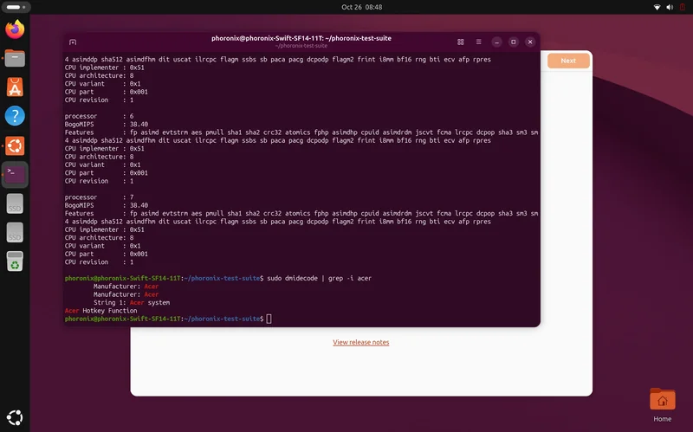Click the 'sudo dmidecode | grep -i acer' command

click(x=319, y=278)
